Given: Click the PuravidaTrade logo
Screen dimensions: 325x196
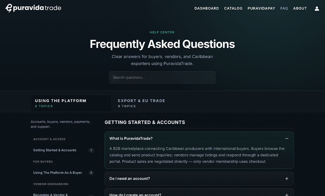Looking at the screenshot, I should point(33,8).
